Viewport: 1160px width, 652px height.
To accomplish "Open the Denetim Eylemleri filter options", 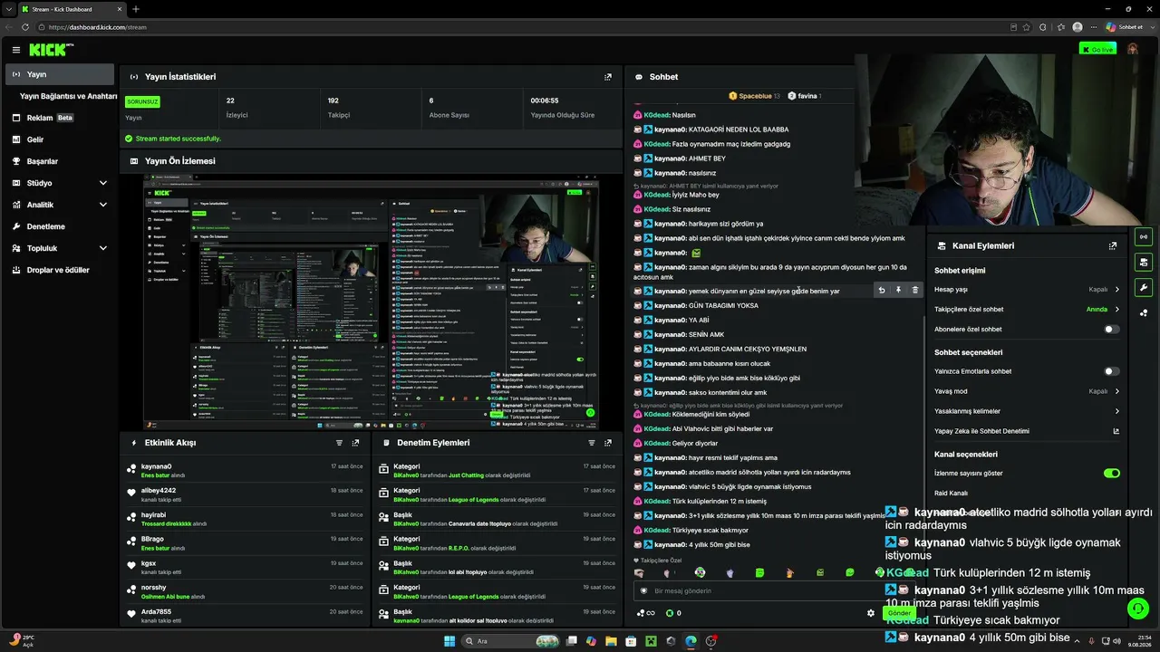I will 592,443.
